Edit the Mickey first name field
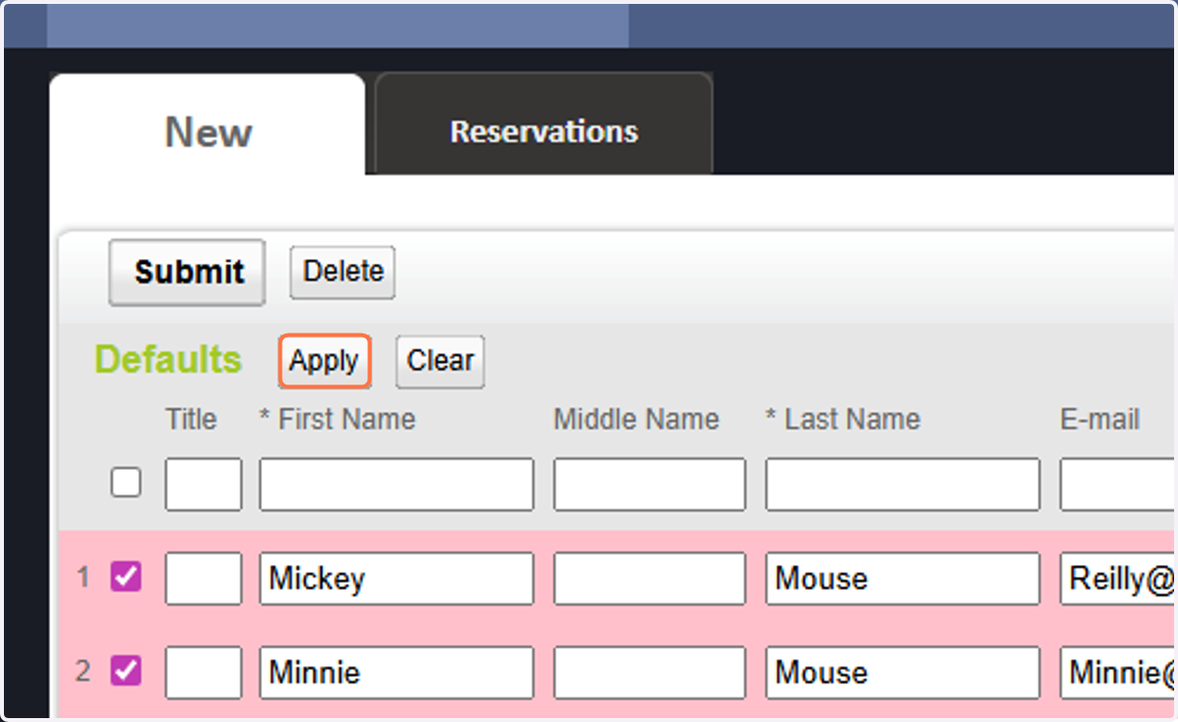 pos(397,579)
